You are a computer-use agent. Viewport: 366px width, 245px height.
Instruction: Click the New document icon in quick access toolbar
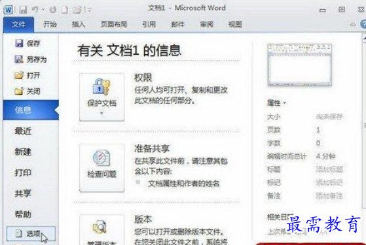[x=65, y=10]
